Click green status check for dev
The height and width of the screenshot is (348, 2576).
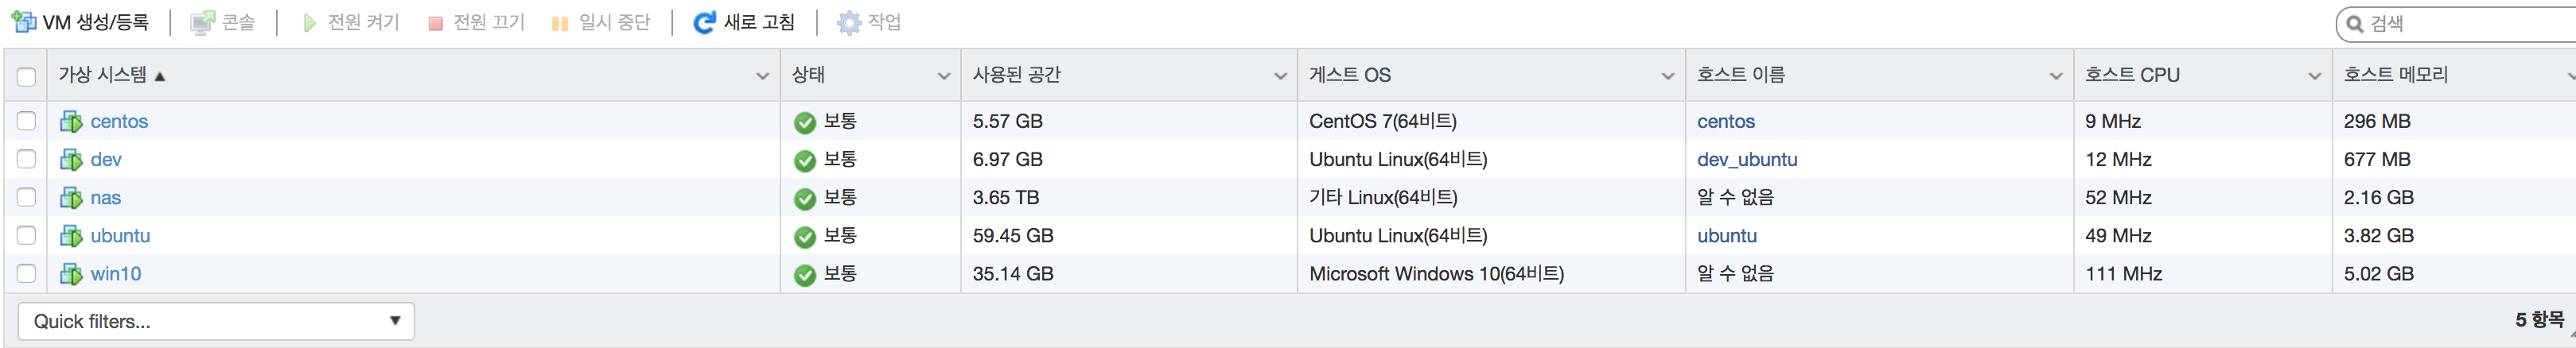tap(805, 160)
